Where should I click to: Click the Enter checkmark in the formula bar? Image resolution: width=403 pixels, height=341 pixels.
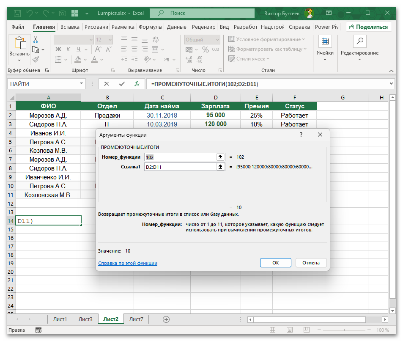pyautogui.click(x=122, y=84)
